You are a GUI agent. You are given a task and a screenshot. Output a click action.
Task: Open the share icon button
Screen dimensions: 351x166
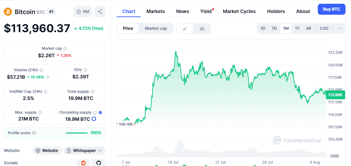100,12
